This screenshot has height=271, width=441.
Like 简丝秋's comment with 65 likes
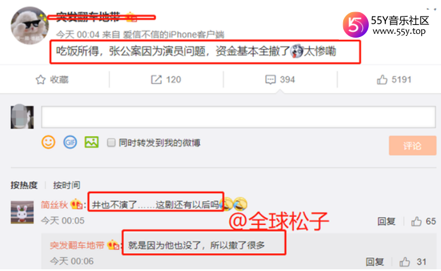(416, 222)
